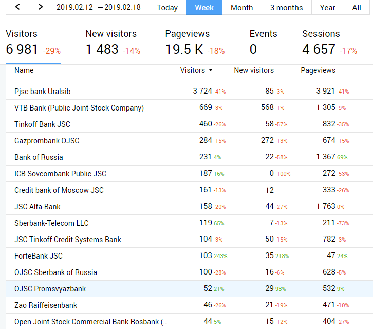Viewport: 373px width, 329px height.
Task: Click visitors value 119 for Sberbank-Telecom LLC
Action: pos(206,223)
